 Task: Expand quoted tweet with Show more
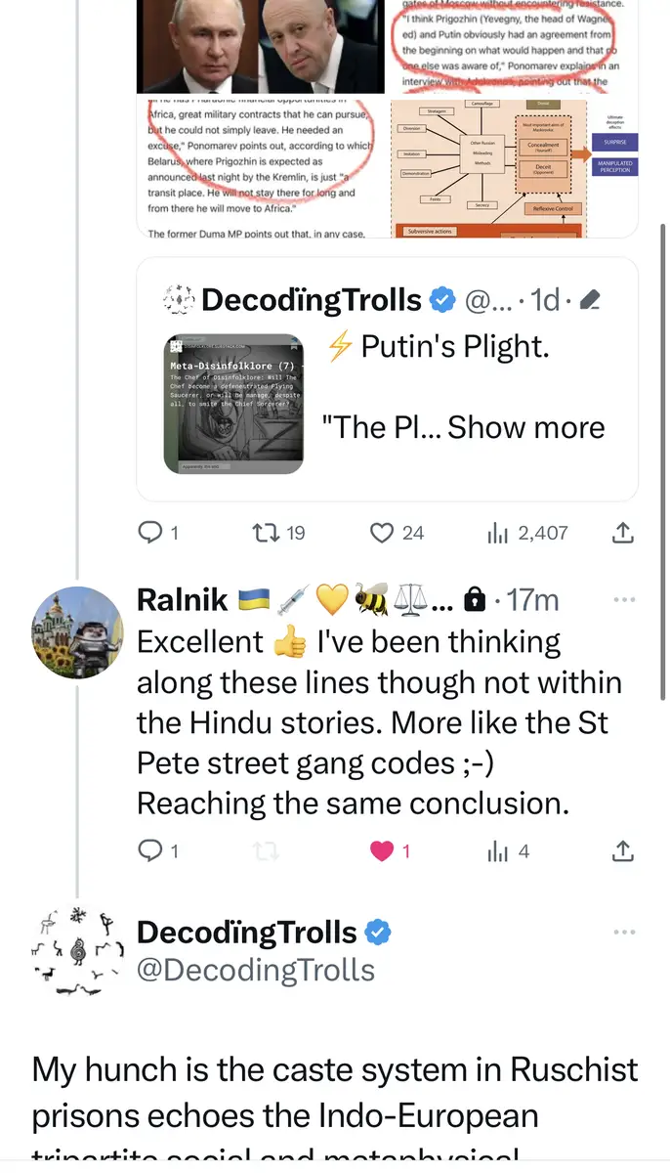click(x=525, y=427)
